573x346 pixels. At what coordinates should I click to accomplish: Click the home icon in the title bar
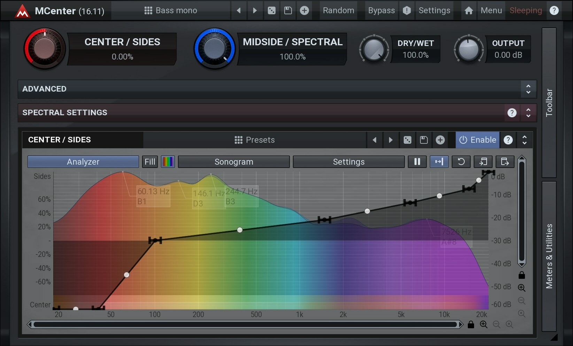tap(469, 10)
